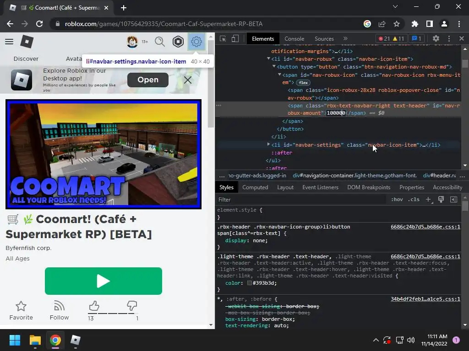Collapse the nav-robux-icon span node
Viewport: 469px width, 351px height.
coord(279,74)
